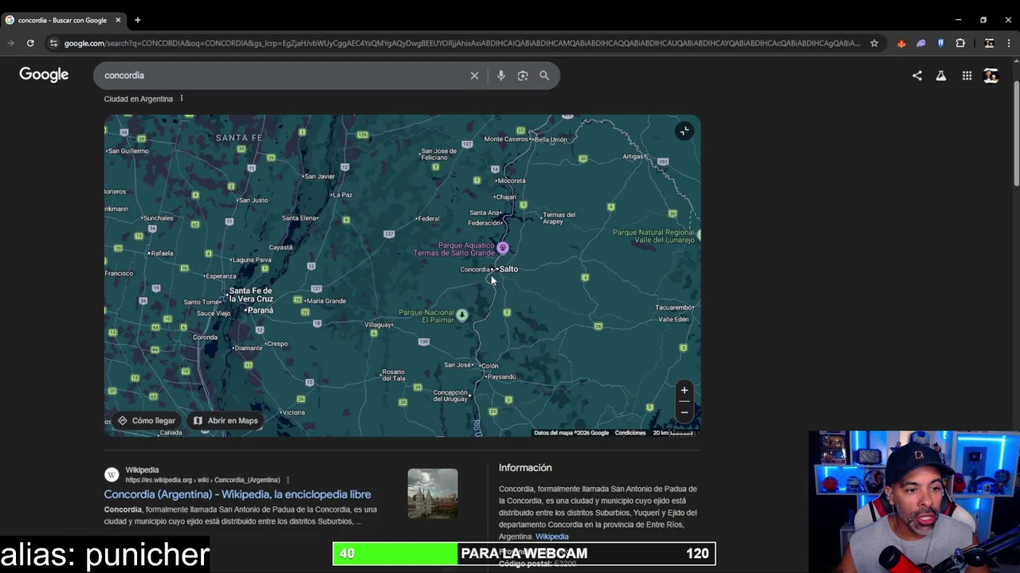1020x573 pixels.
Task: Click the Google logo
Action: pyautogui.click(x=44, y=75)
